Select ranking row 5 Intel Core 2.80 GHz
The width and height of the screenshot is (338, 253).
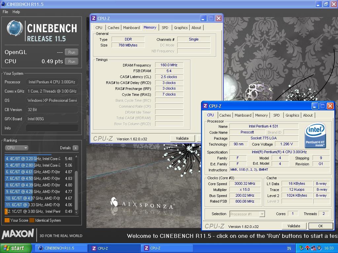click(39, 165)
